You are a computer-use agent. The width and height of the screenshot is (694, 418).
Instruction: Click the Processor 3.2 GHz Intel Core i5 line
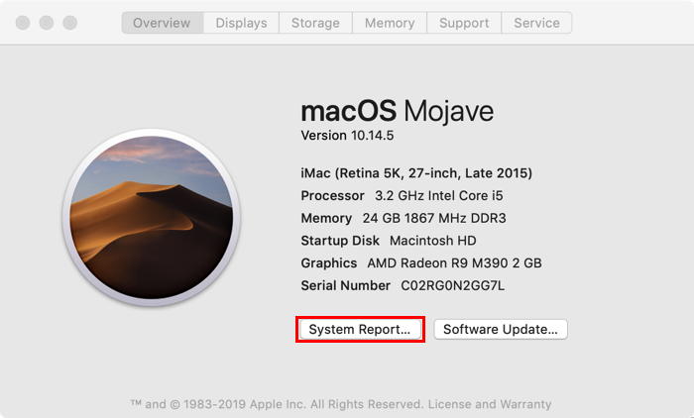tap(403, 196)
